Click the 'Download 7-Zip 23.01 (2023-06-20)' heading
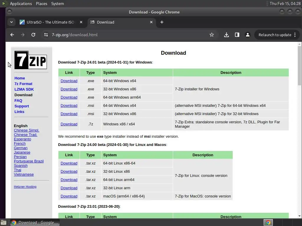This screenshot has height=226, width=302. (89, 206)
